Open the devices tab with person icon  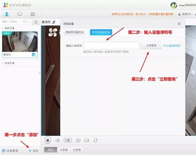pos(7,14)
